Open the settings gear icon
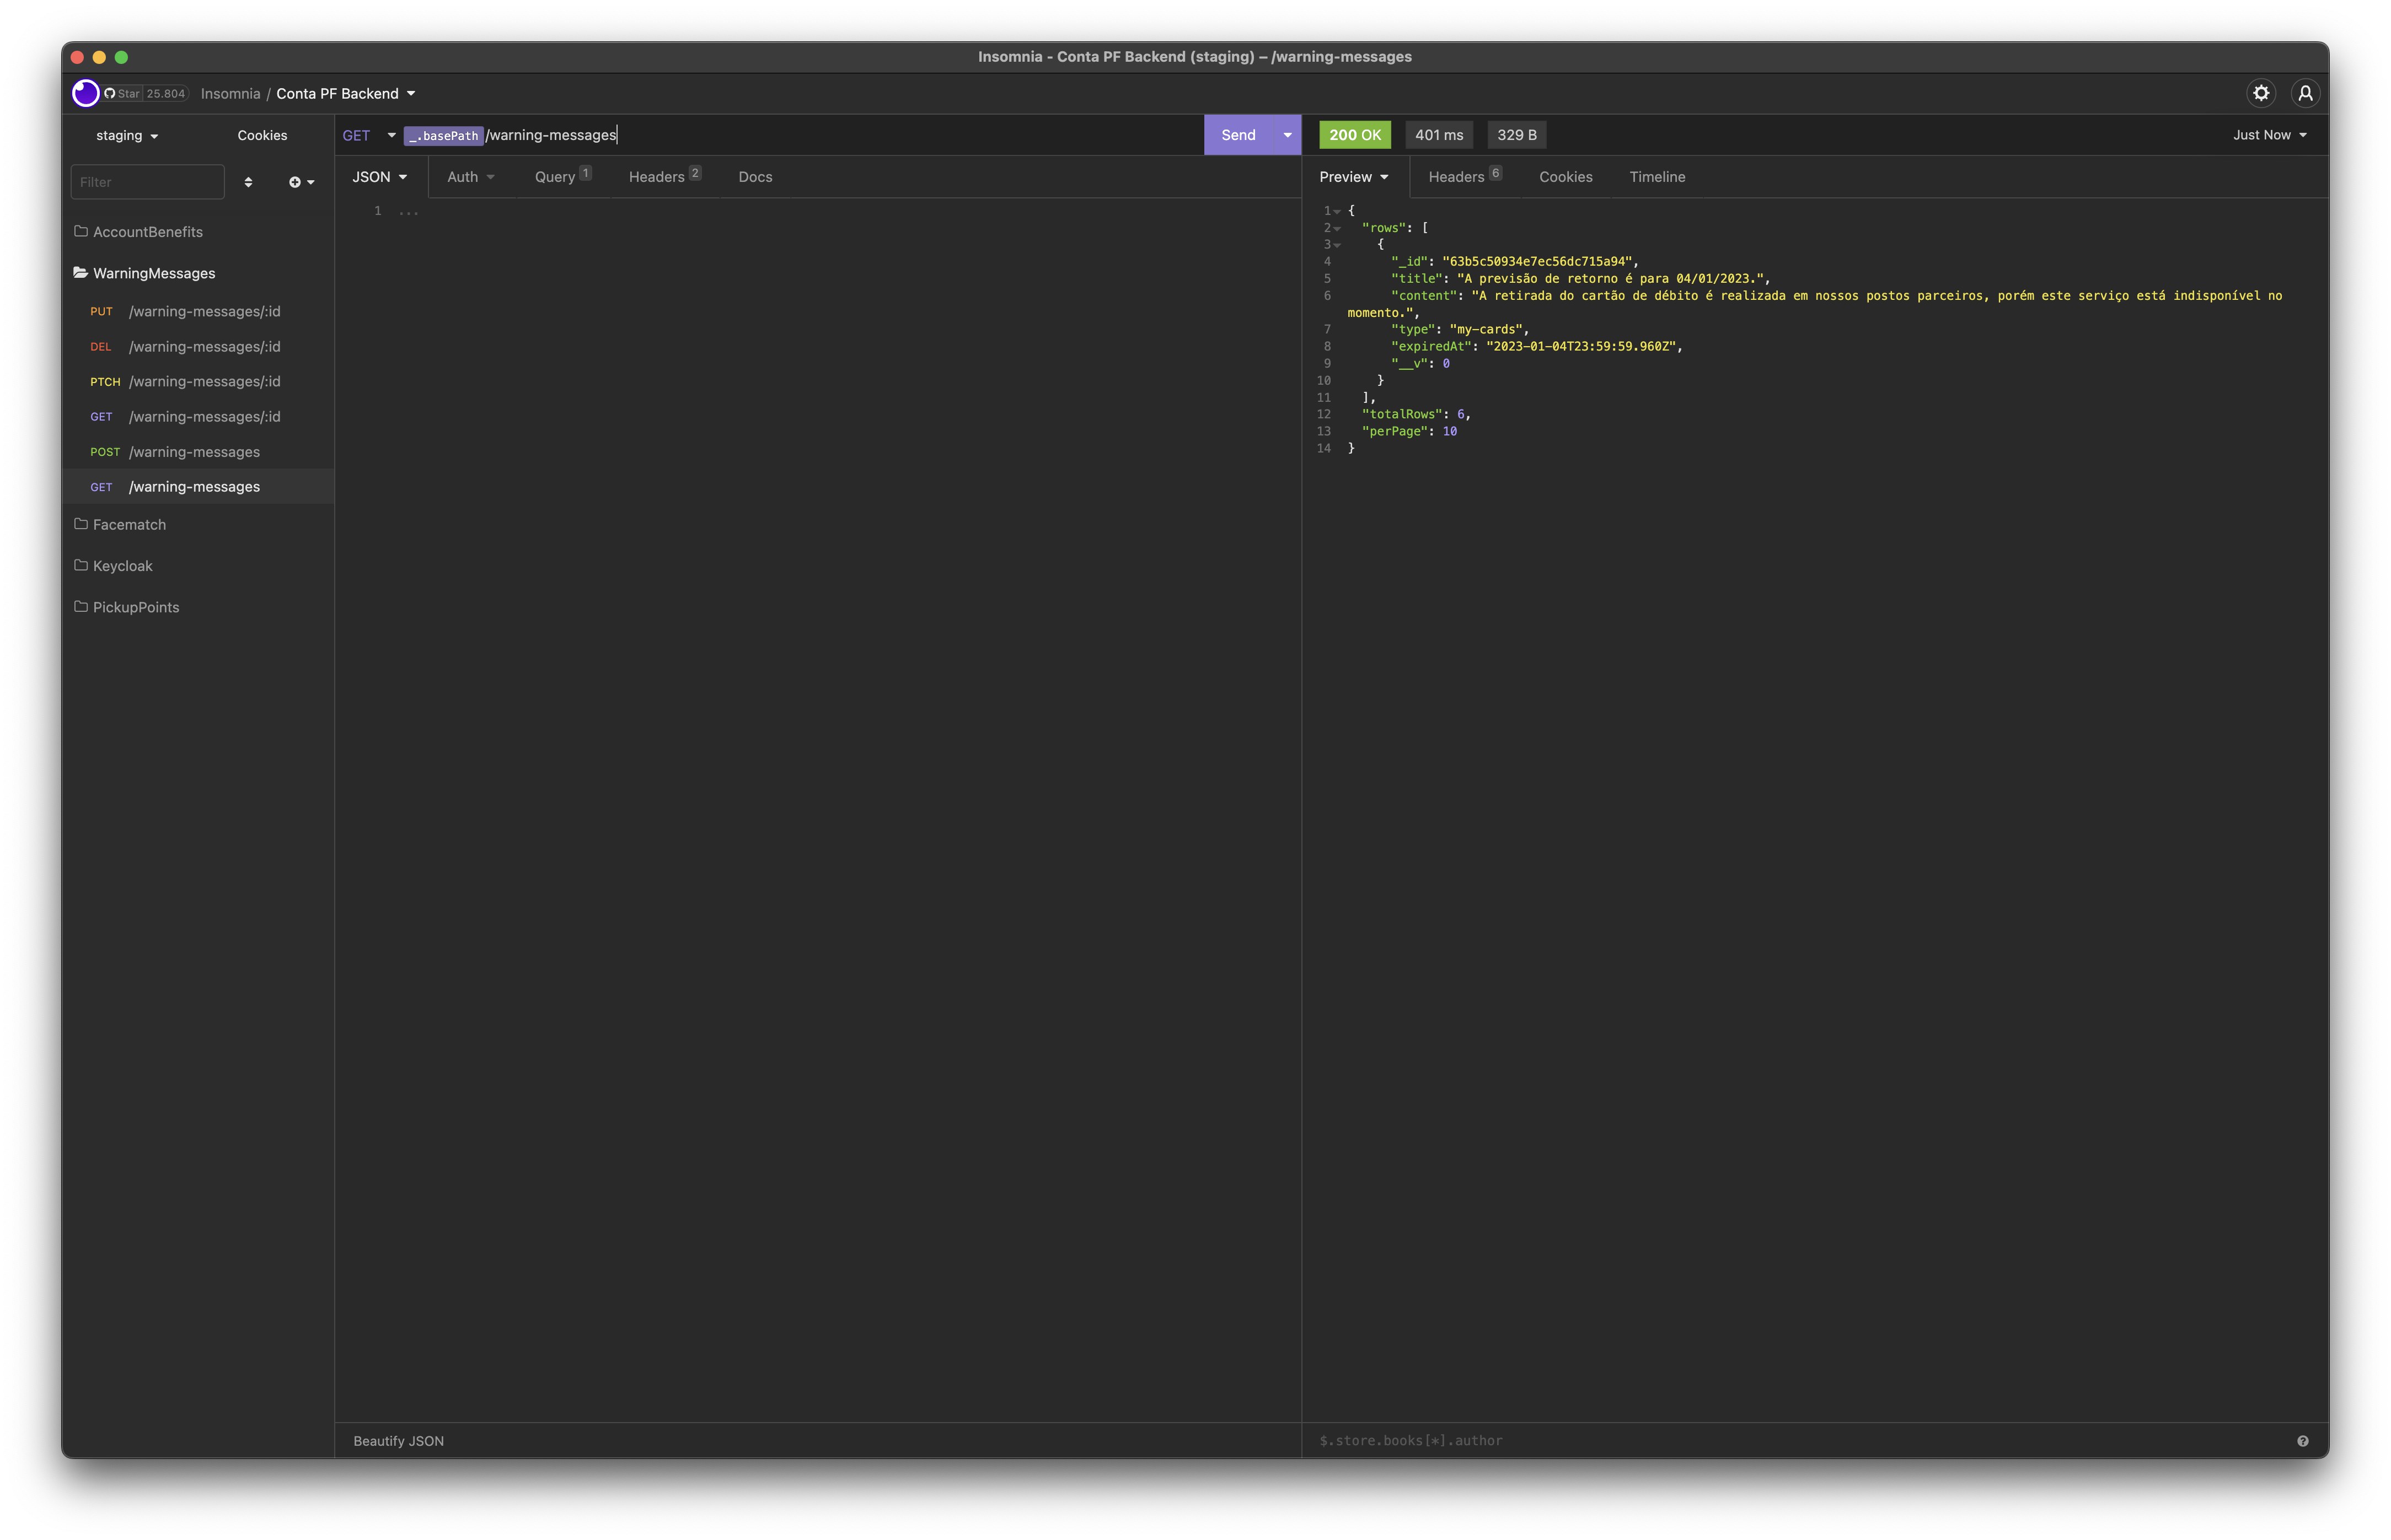 pyautogui.click(x=2261, y=93)
